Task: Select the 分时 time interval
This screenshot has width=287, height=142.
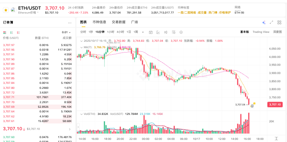Action: [x=83, y=32]
